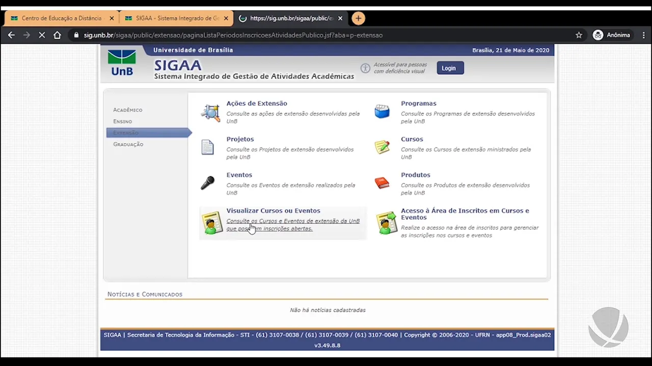The image size is (652, 366).
Task: Click the Produtos red book icon
Action: pos(382,183)
